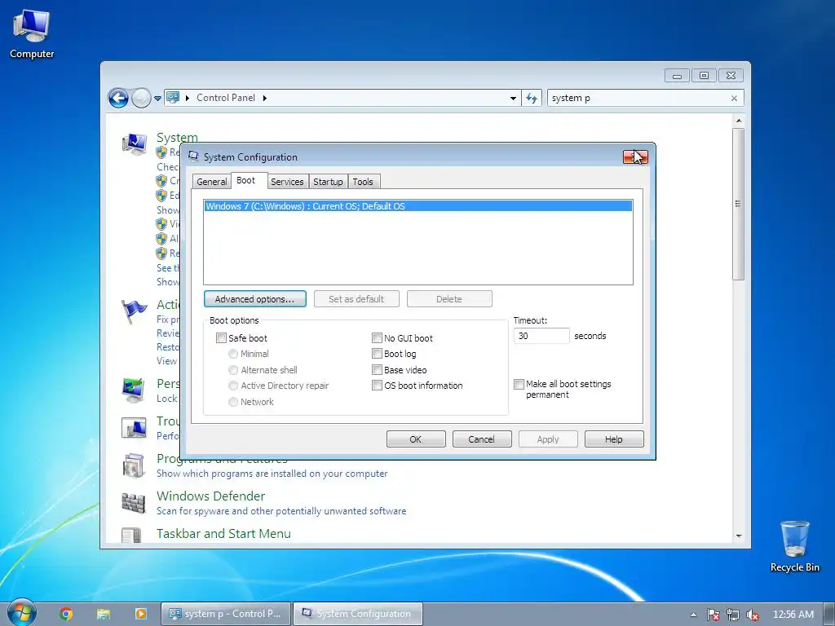Open Windows Media Player taskbar icon

140,614
